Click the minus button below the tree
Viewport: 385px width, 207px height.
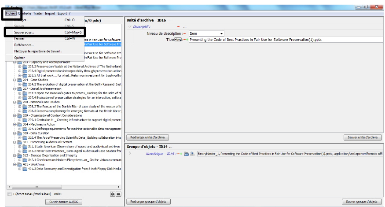pyautogui.click(x=118, y=194)
